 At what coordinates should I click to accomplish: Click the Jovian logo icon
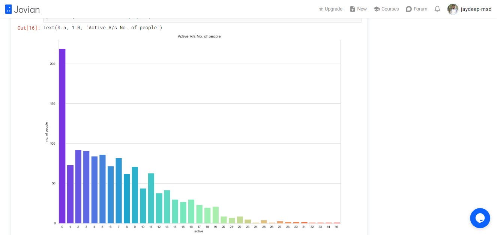point(8,9)
